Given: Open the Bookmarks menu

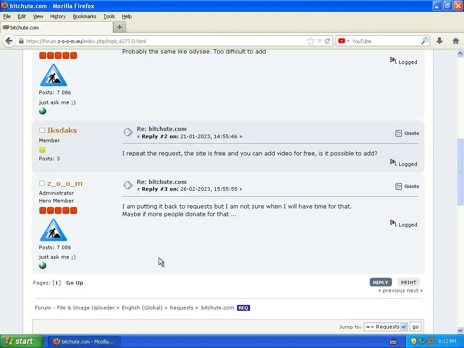Looking at the screenshot, I should tap(85, 16).
